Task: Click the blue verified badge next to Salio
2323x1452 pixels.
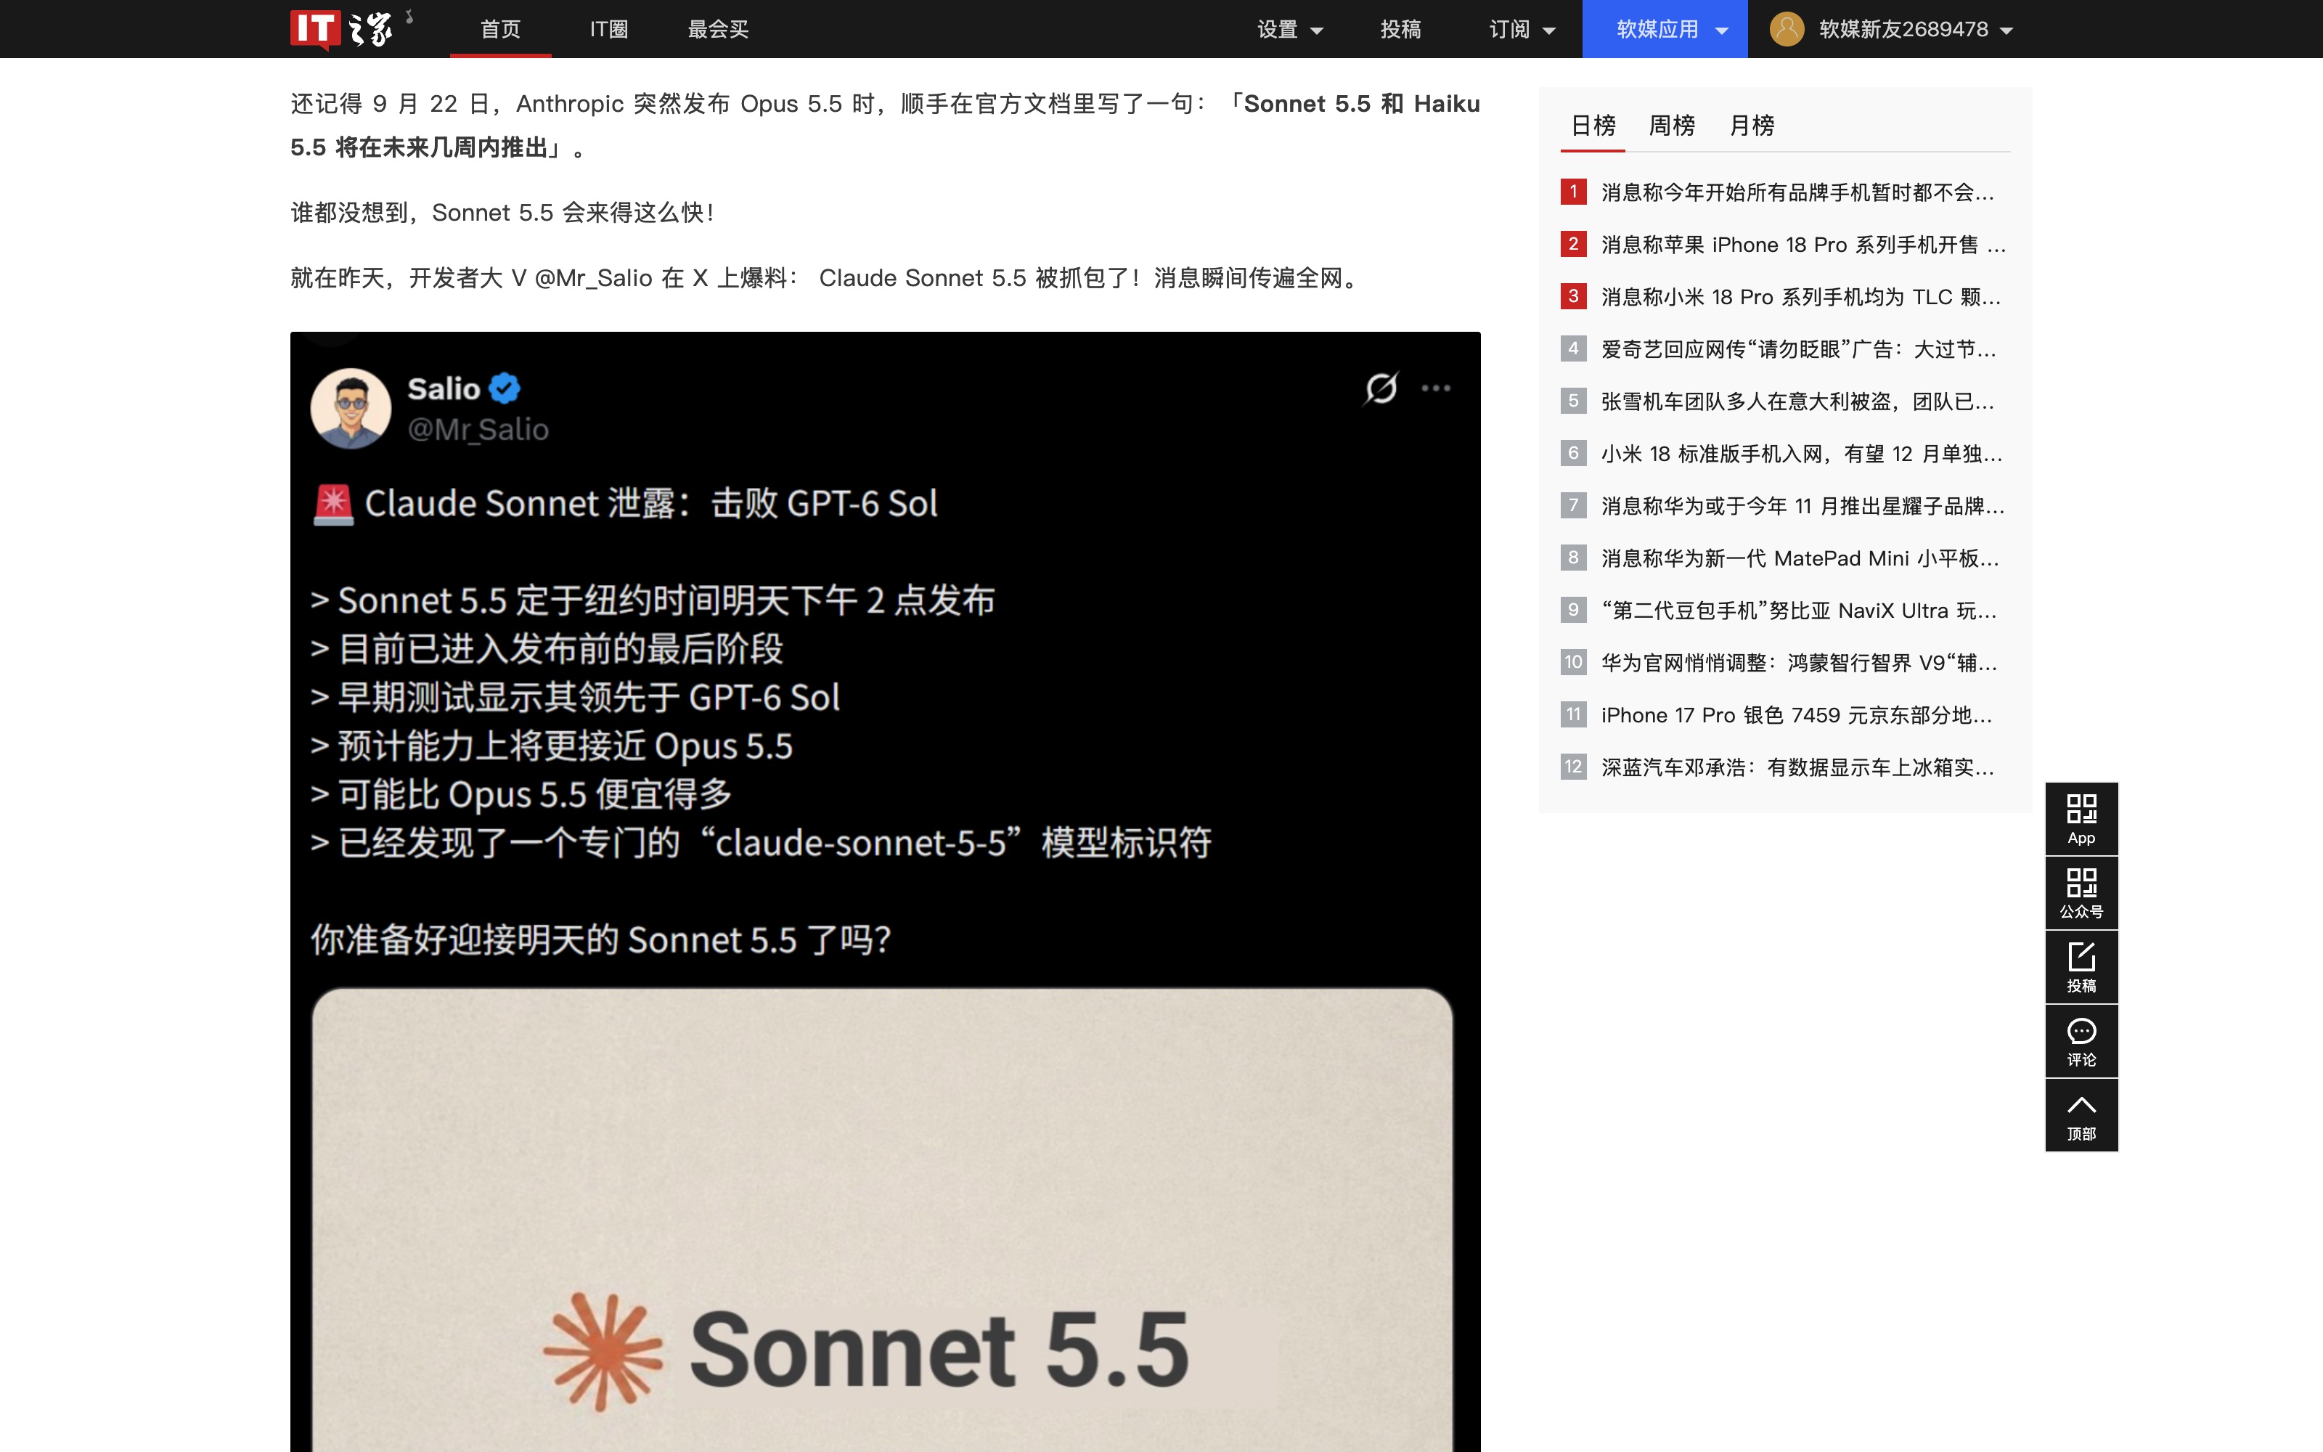Action: pos(505,388)
